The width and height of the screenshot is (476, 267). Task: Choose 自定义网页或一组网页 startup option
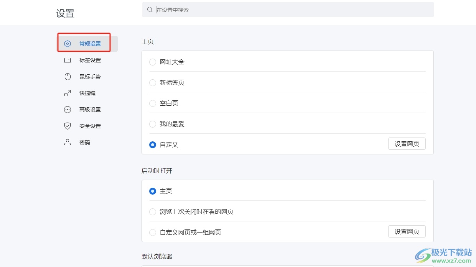(x=153, y=233)
